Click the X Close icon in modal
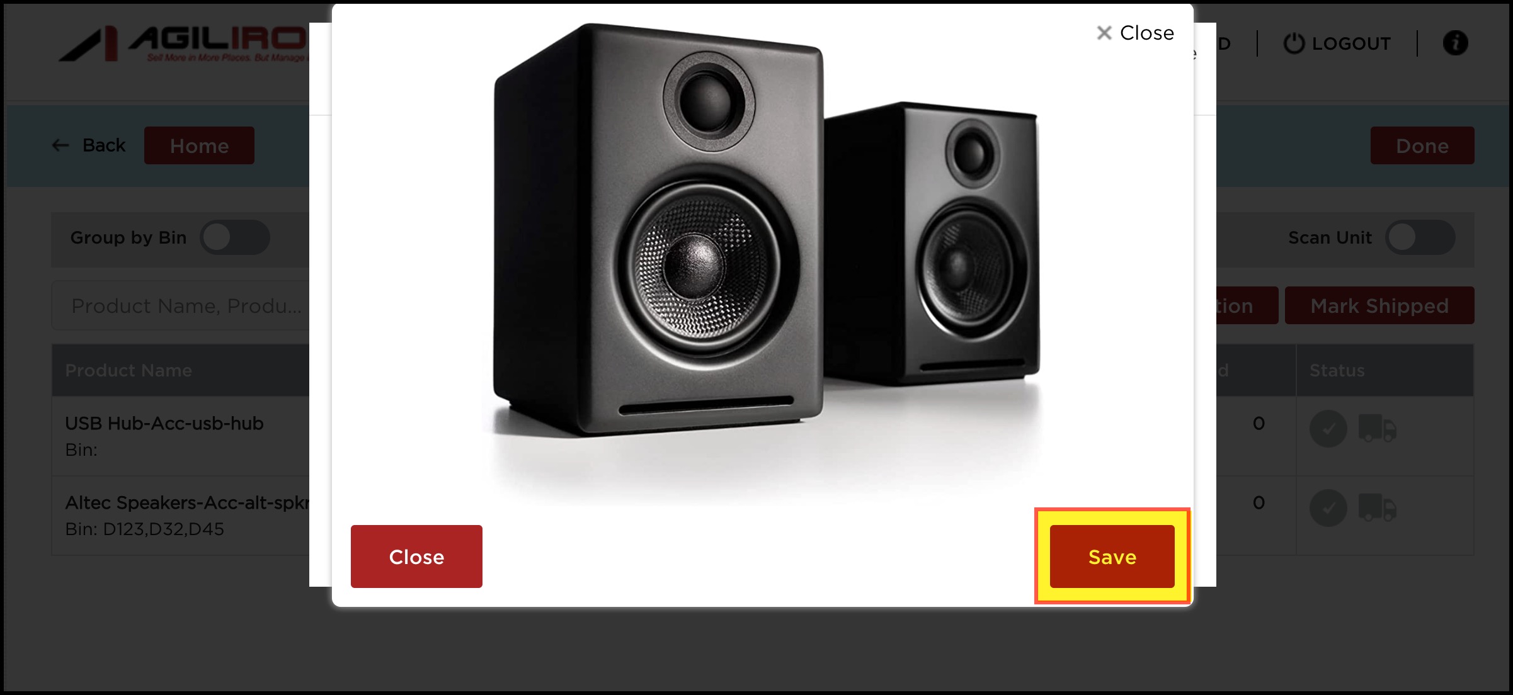The height and width of the screenshot is (695, 1513). tap(1104, 33)
